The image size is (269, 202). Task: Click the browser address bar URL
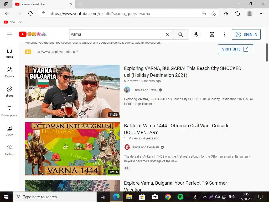(100, 14)
